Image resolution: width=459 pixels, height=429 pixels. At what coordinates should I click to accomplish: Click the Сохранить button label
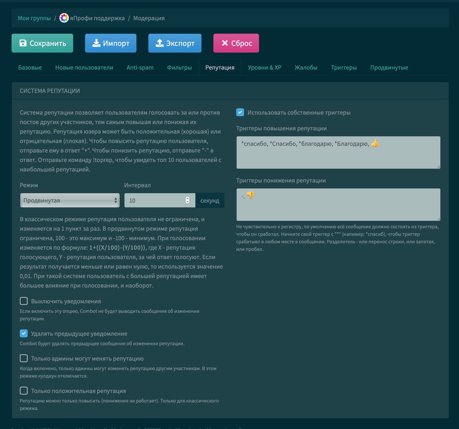click(48, 43)
